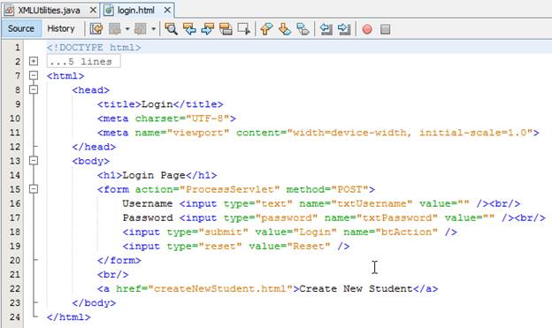552x328 pixels.
Task: Click the HTML file icon on login.html tab
Action: point(109,11)
